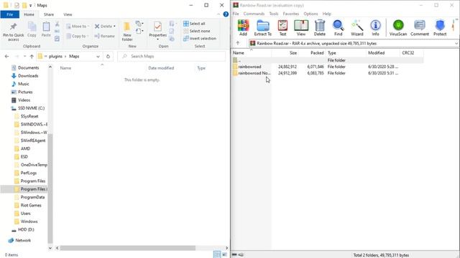The width and height of the screenshot is (460, 258).
Task: Open Explorer help question mark
Action: pos(226,14)
